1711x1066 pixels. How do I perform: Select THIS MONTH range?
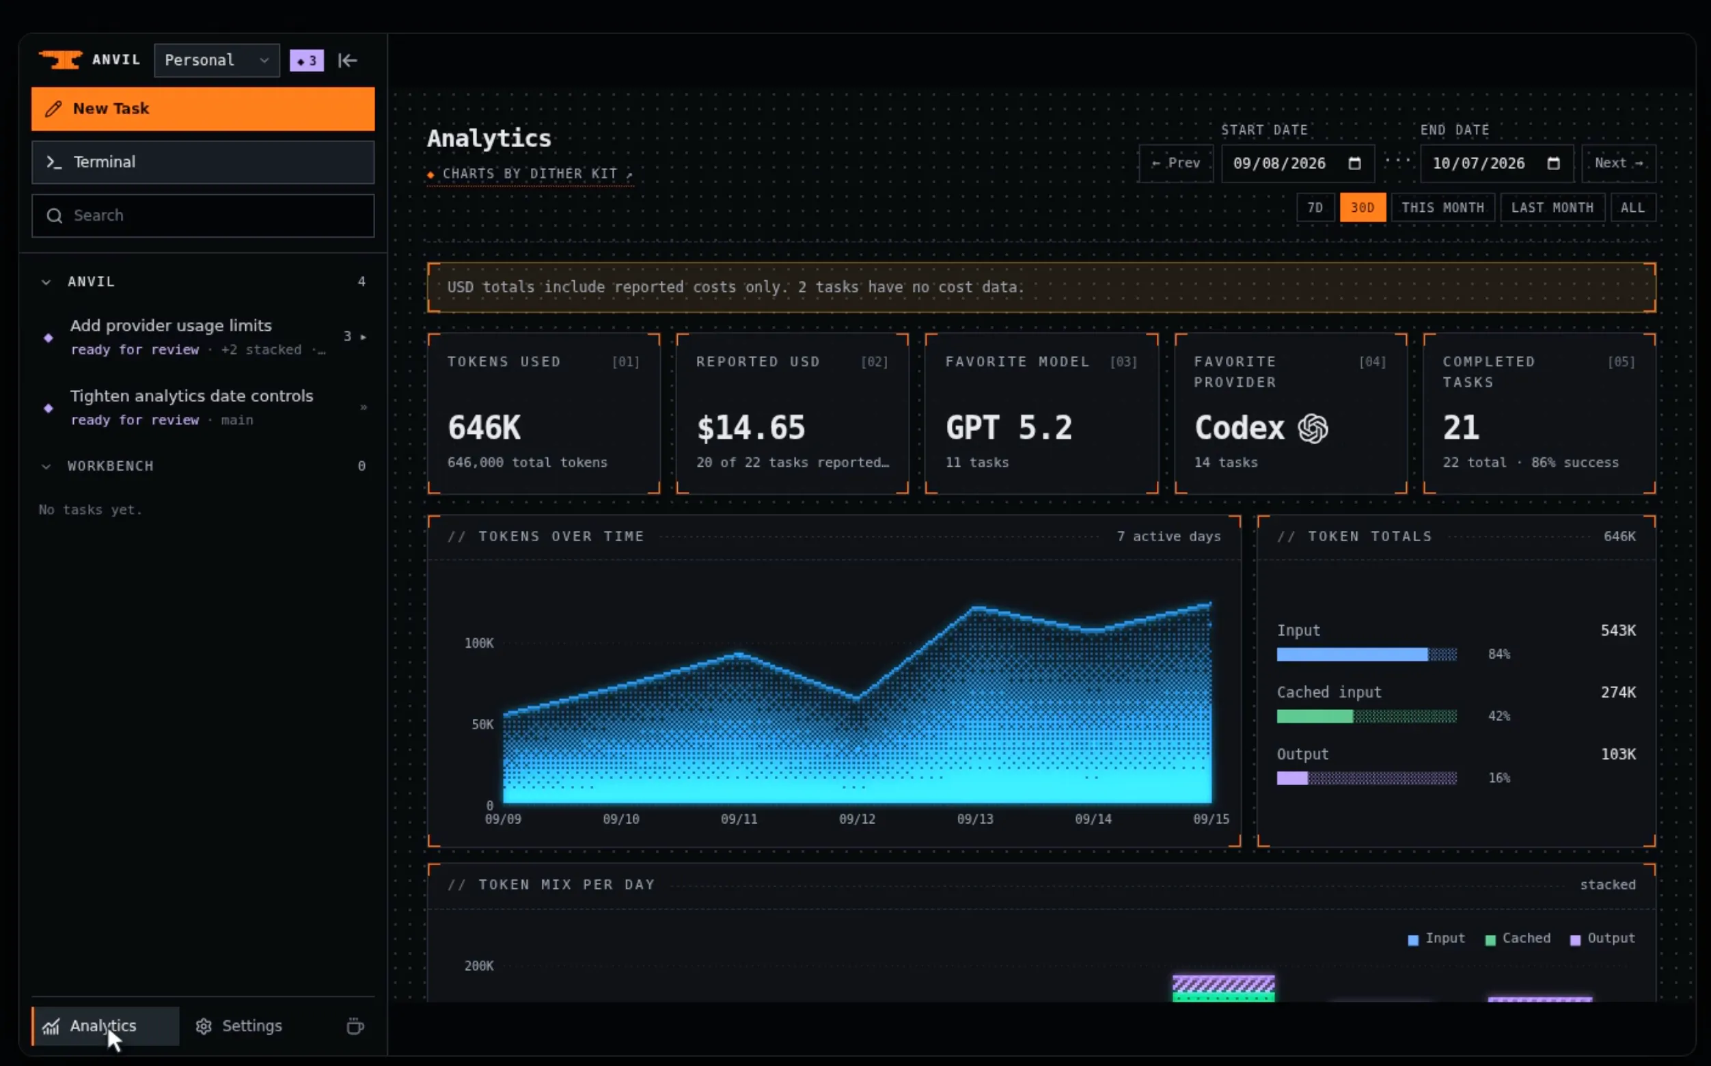[x=1442, y=207]
